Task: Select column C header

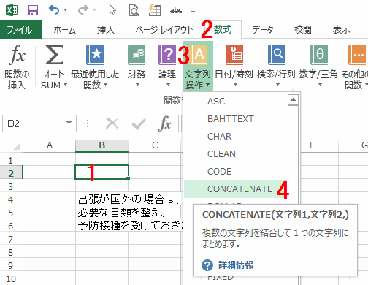Action: [155, 145]
